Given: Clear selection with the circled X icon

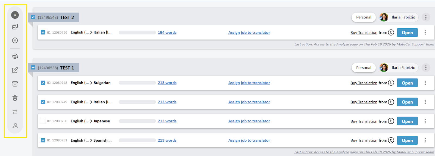Looking at the screenshot, I should click(15, 40).
